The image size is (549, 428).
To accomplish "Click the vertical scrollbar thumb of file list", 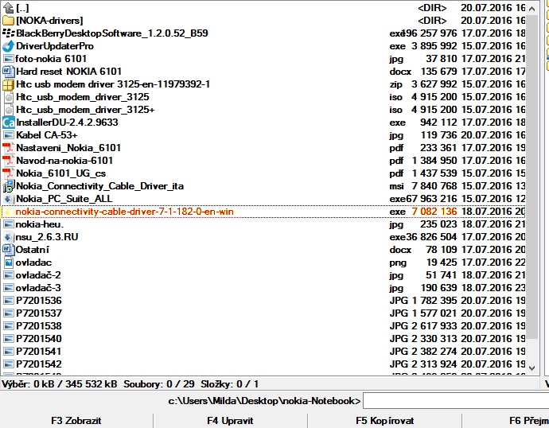I will coord(532,177).
